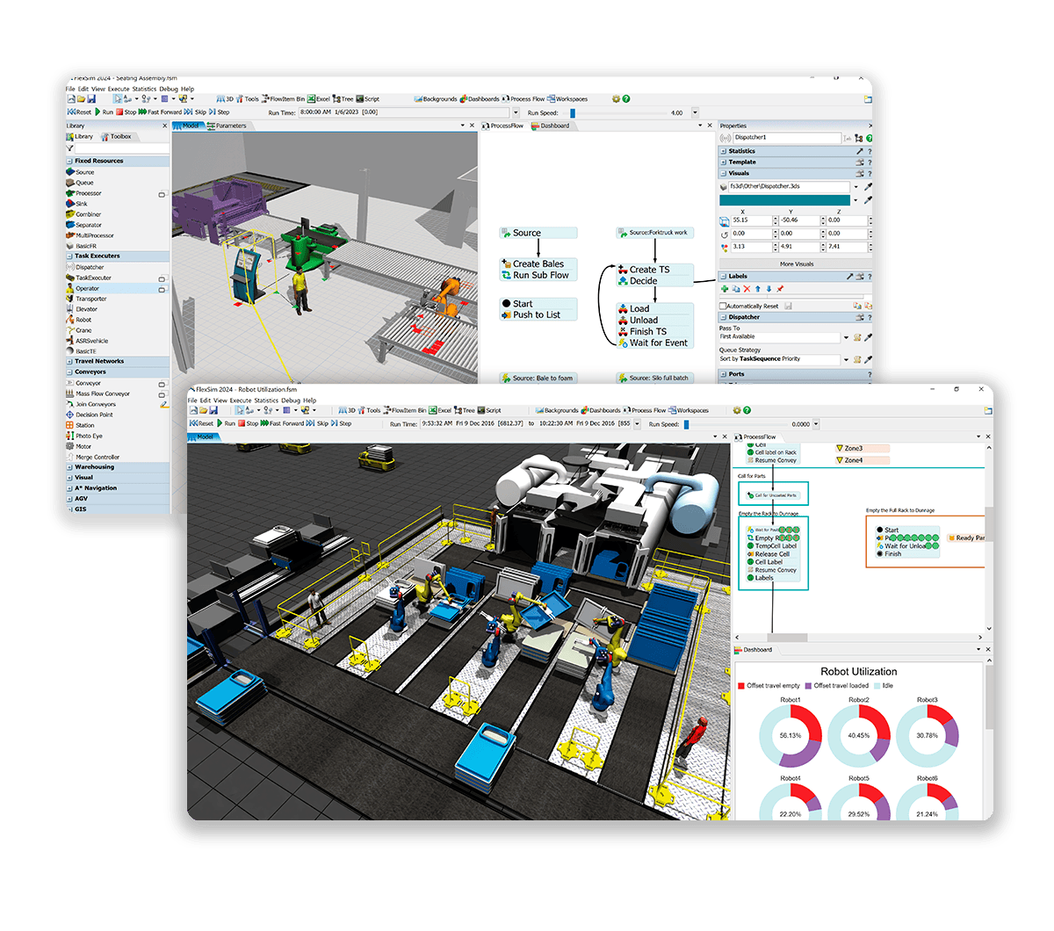Click the color sampler eyedropper beside teal swatch
This screenshot has height=931, width=1054.
(868, 200)
